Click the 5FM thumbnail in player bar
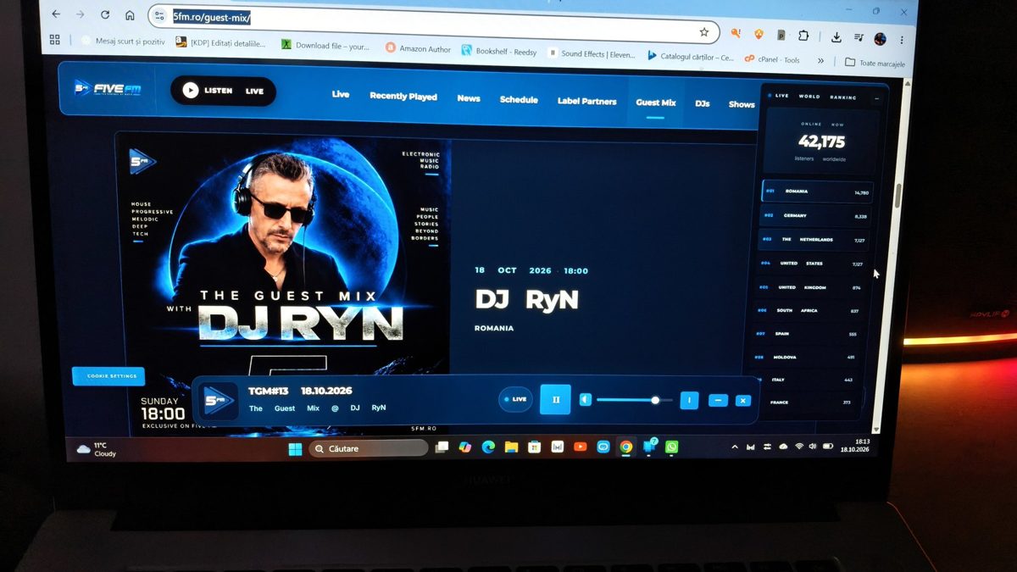Image resolution: width=1017 pixels, height=572 pixels. click(x=220, y=400)
